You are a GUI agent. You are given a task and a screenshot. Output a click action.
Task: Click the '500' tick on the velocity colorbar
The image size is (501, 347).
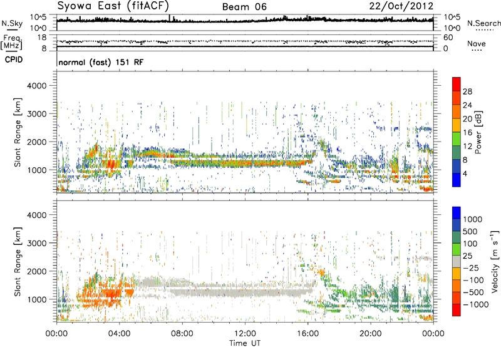[470, 232]
